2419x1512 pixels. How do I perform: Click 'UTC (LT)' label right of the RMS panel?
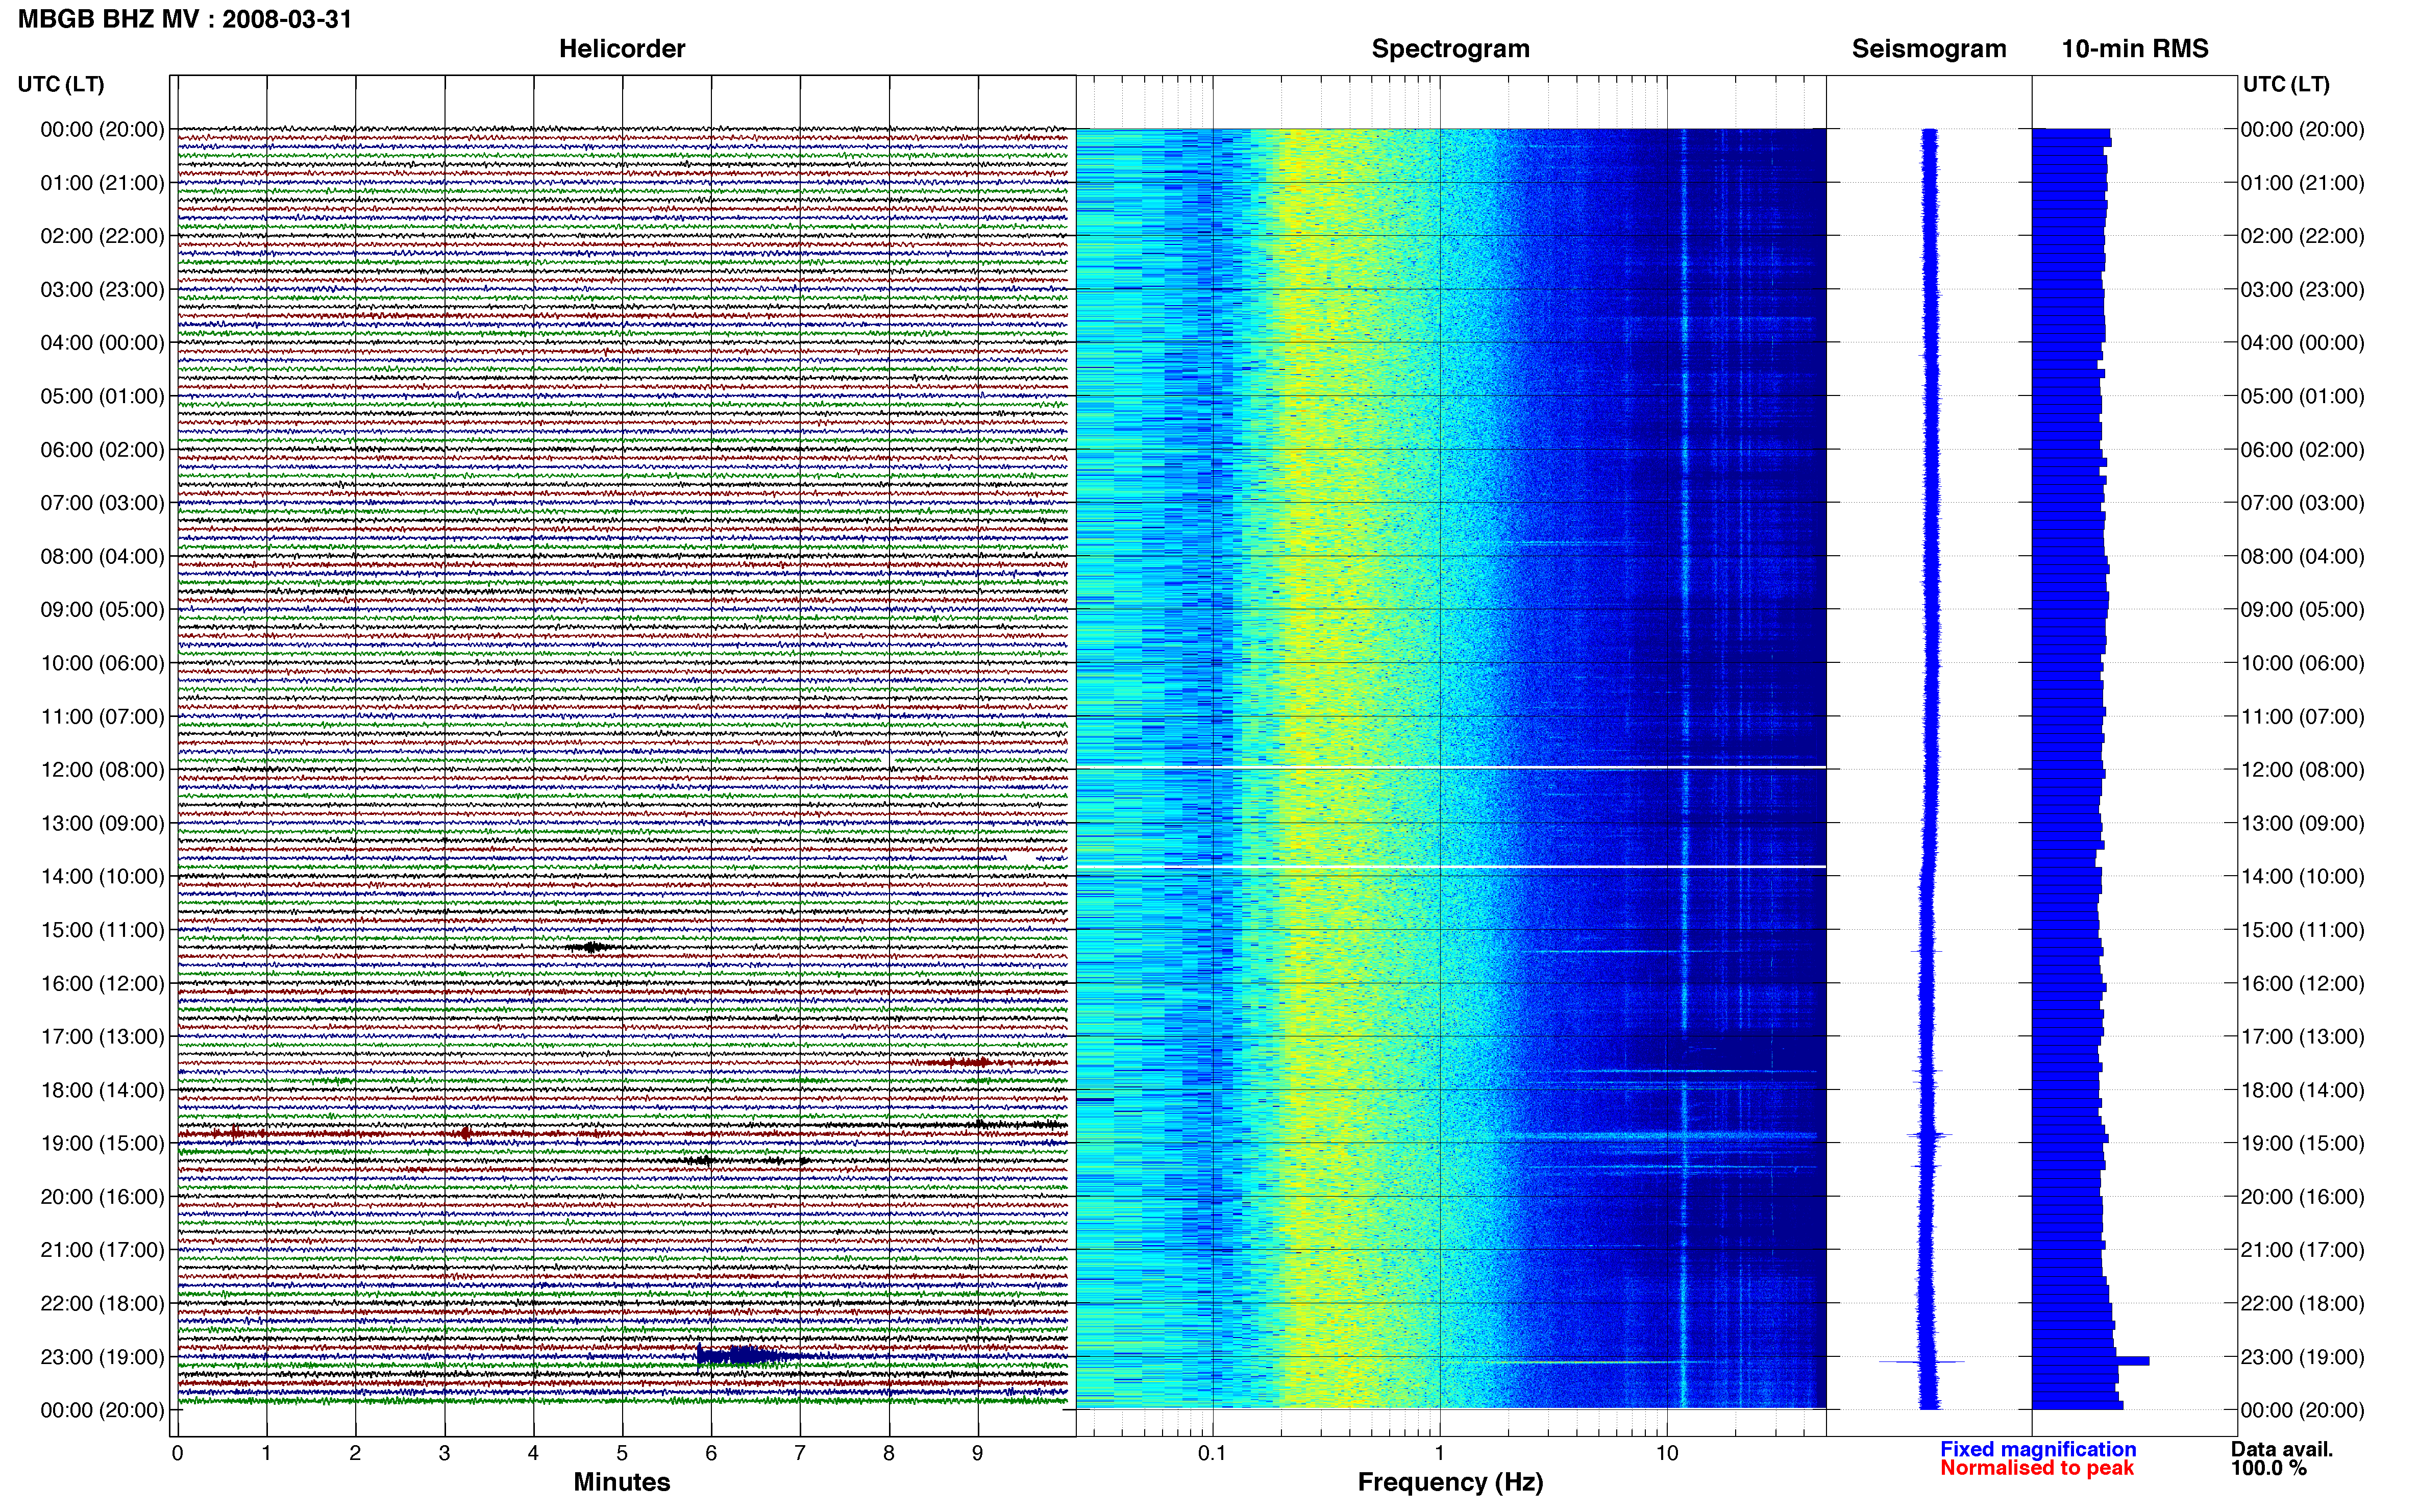2286,84
